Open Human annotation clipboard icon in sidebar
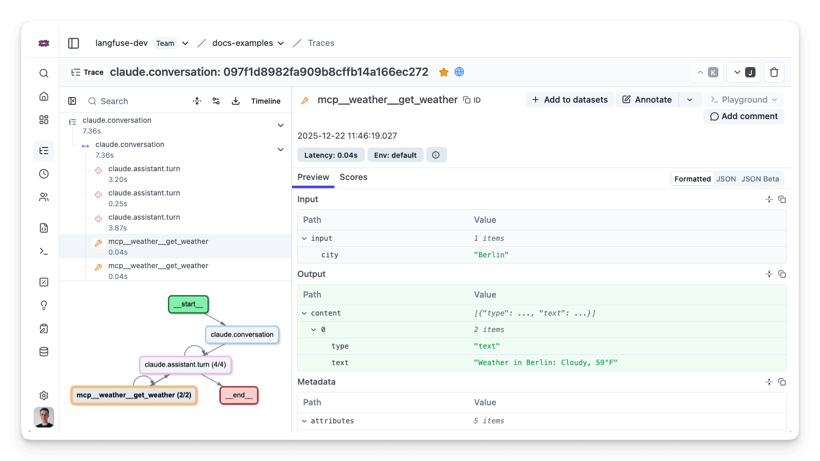The image size is (820, 461). coord(44,328)
